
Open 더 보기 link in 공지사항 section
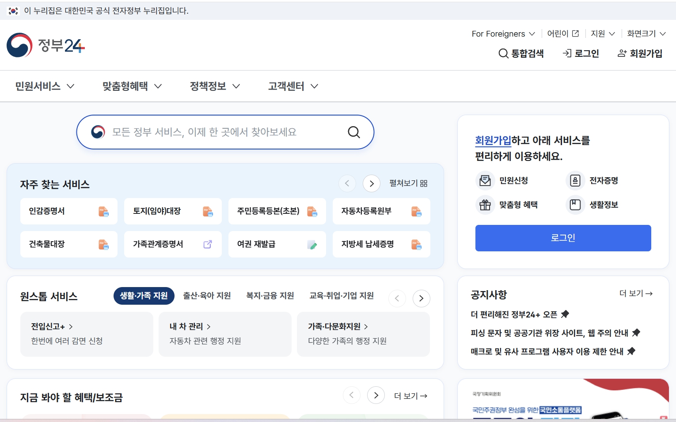635,293
